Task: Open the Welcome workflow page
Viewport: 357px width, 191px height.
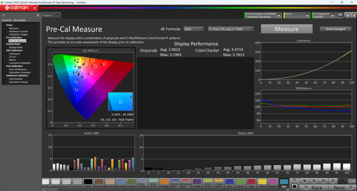Action: [14, 28]
